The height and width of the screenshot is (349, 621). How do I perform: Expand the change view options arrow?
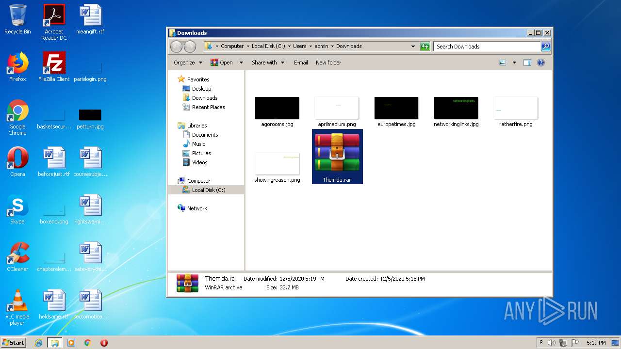point(514,63)
